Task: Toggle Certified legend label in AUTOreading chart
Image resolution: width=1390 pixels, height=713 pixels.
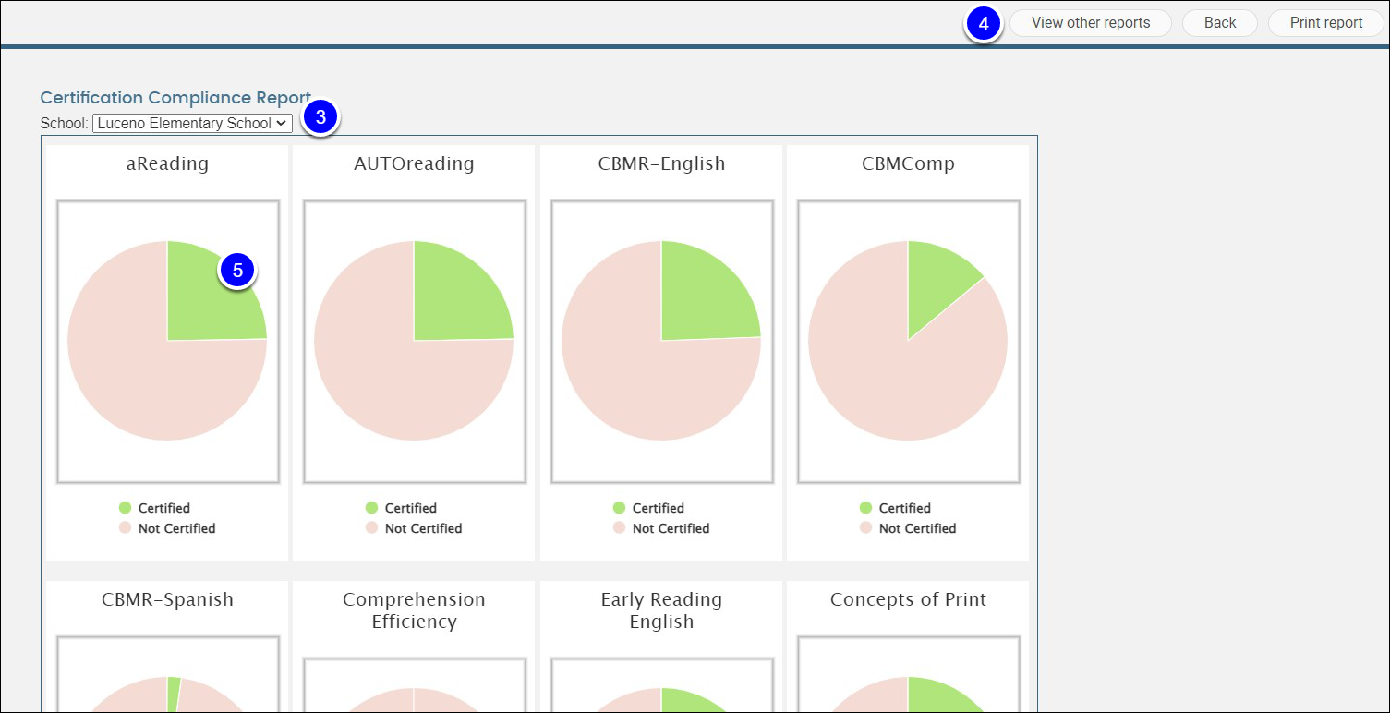Action: [411, 508]
